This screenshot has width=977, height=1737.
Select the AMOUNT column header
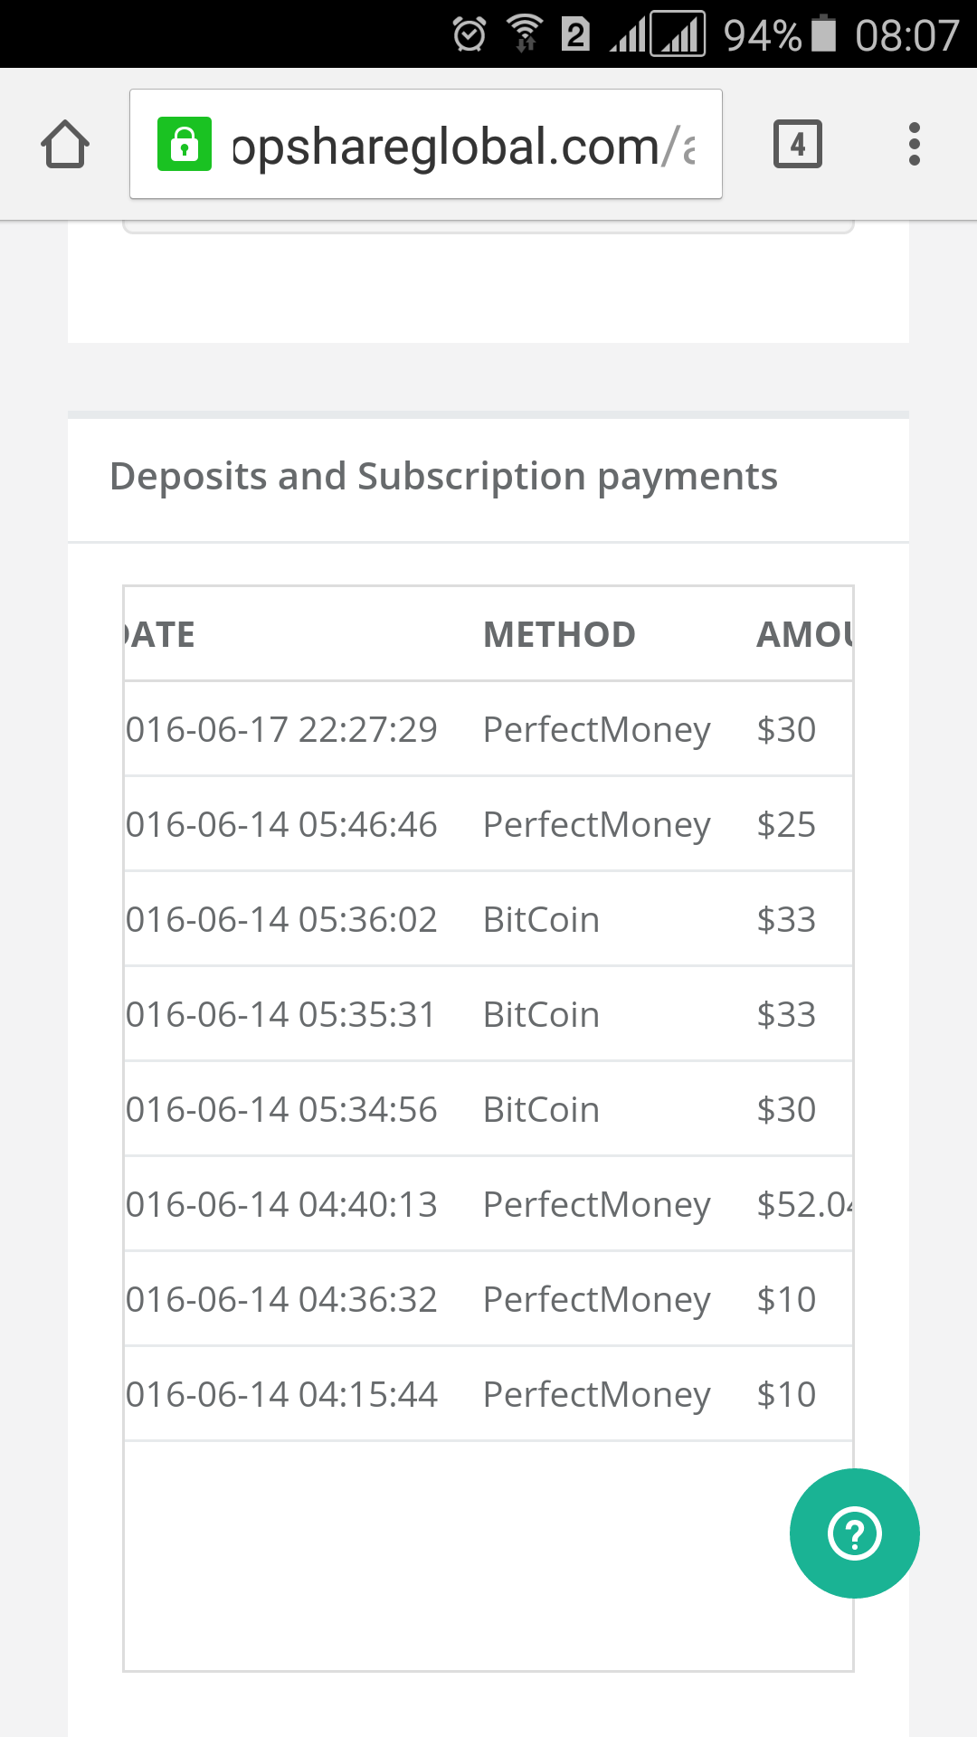point(803,634)
